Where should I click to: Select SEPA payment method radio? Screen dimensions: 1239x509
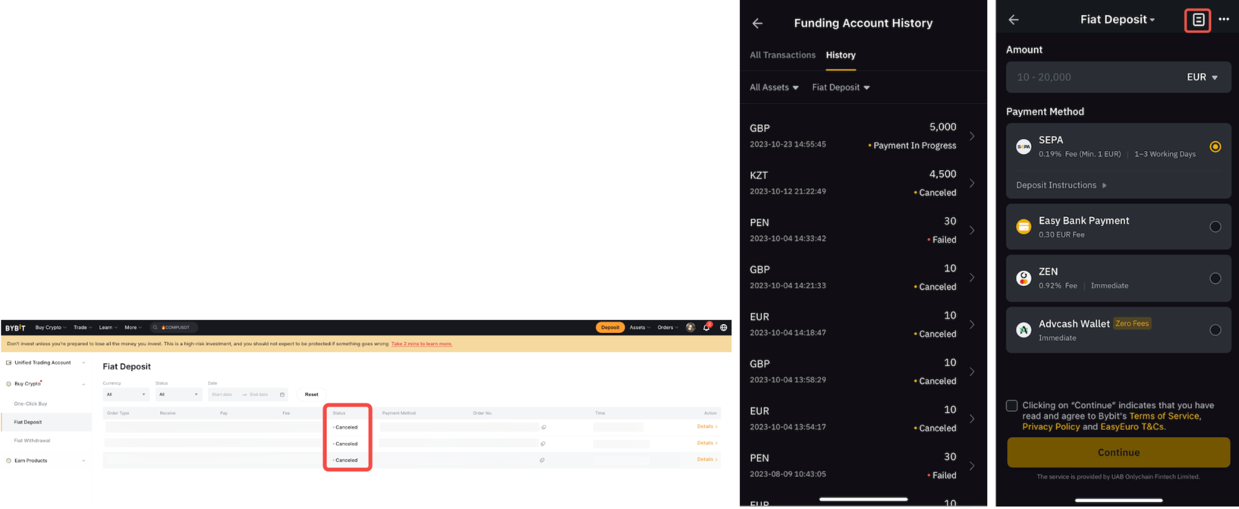point(1215,147)
